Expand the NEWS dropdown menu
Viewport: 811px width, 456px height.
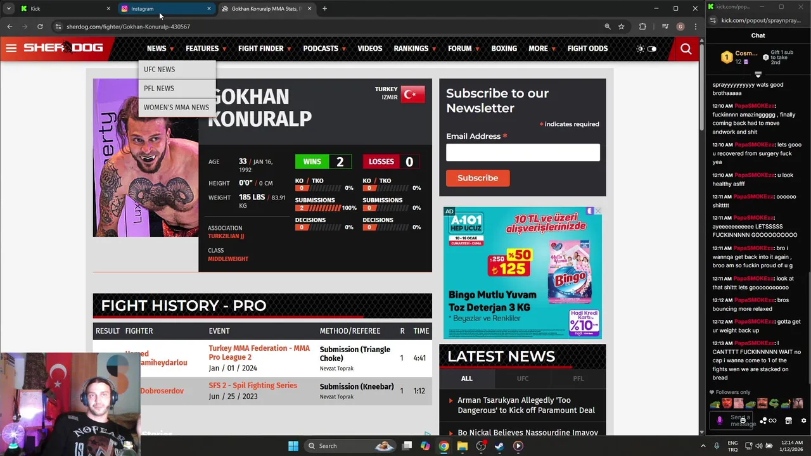[x=160, y=48]
